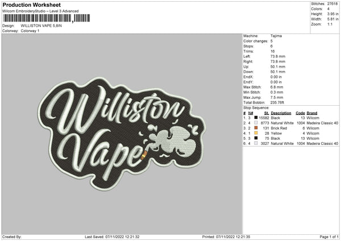Click color changes value 5

click(x=272, y=41)
